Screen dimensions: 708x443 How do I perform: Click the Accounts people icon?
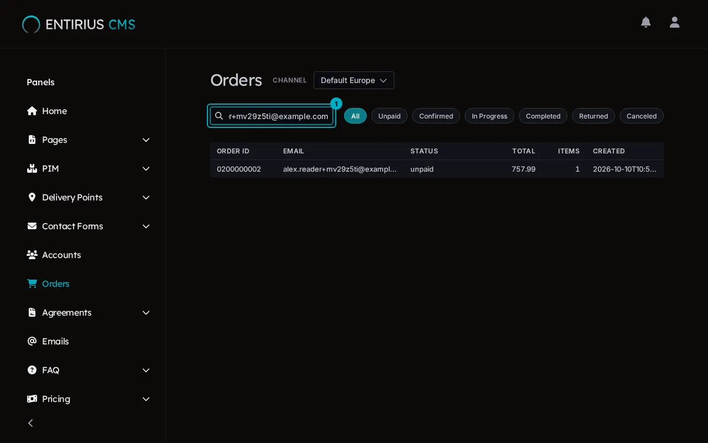point(32,255)
